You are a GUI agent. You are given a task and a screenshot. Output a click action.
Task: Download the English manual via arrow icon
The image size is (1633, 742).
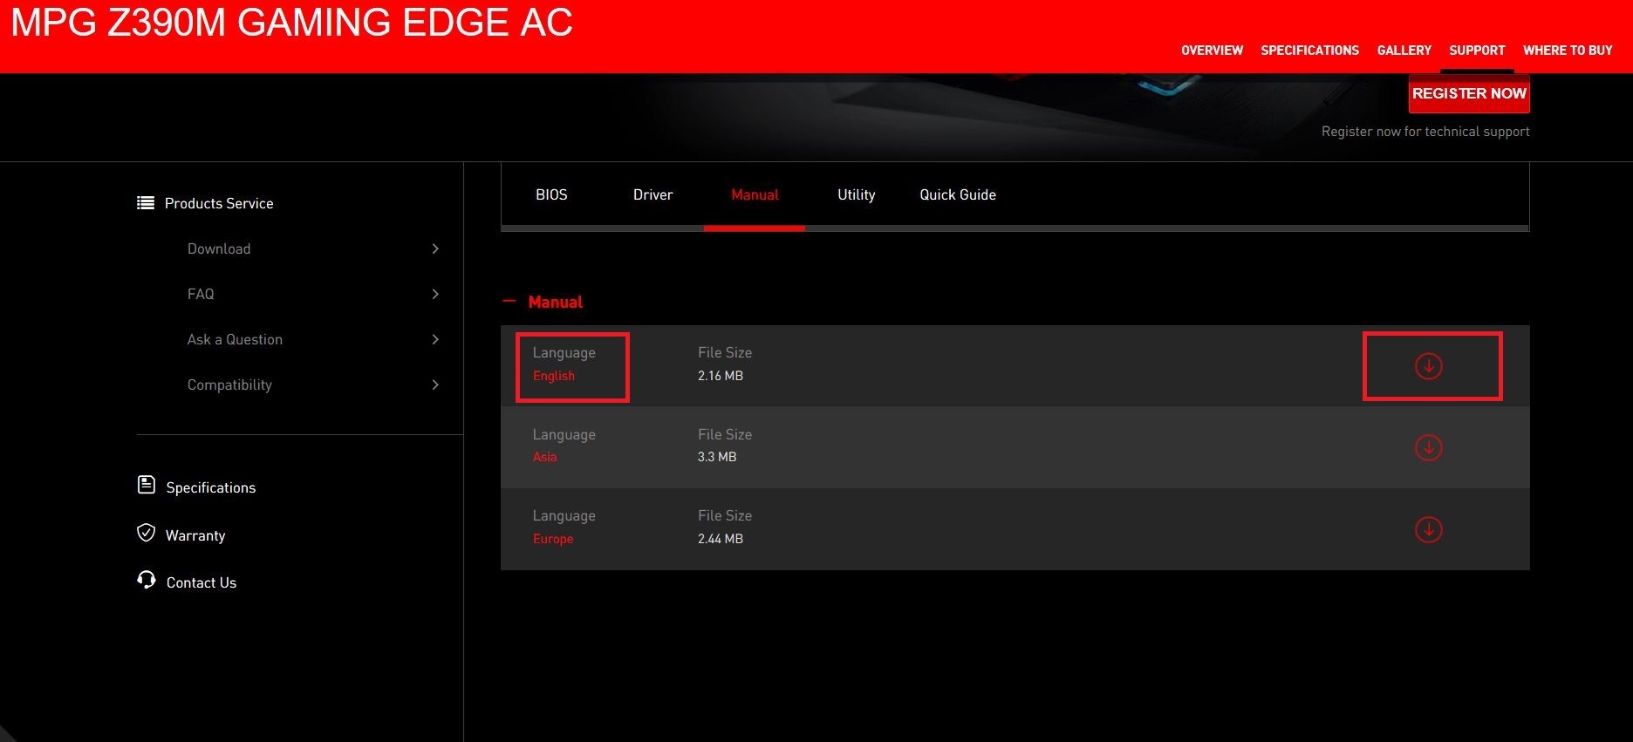tap(1428, 366)
